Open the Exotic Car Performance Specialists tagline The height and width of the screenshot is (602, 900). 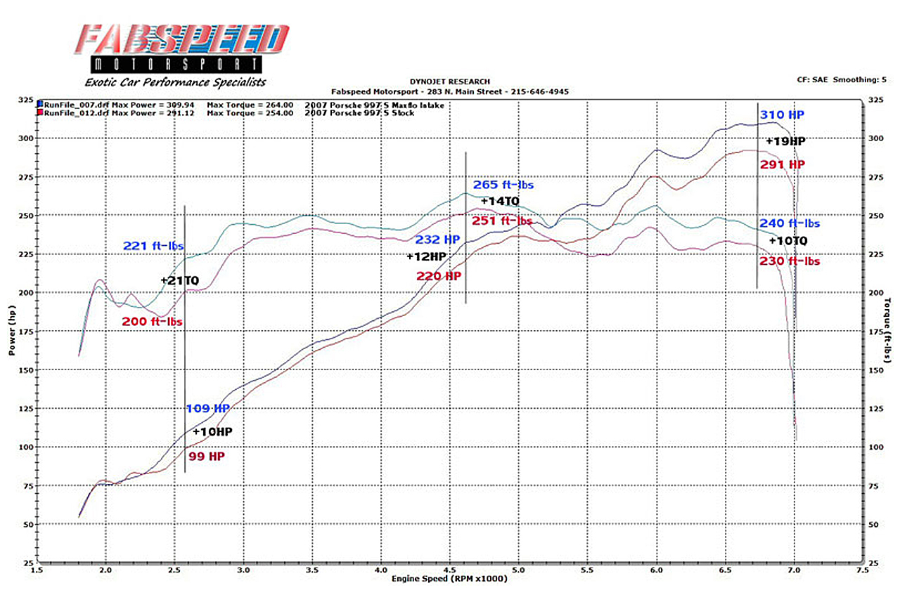click(181, 82)
